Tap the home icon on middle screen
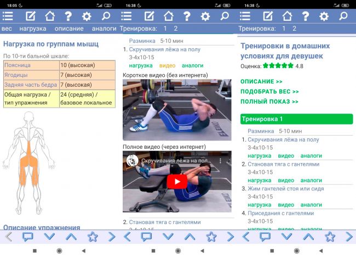The height and width of the screenshot is (258, 356). point(169,16)
